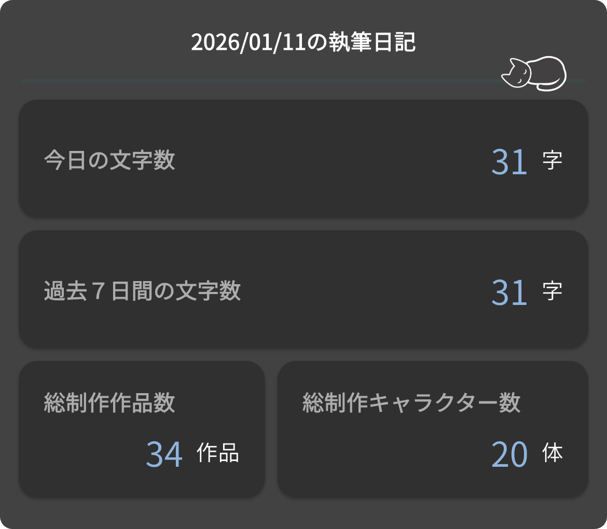607x529 pixels.
Task: Click the 2026/01/11 date in the title
Action: click(x=249, y=43)
